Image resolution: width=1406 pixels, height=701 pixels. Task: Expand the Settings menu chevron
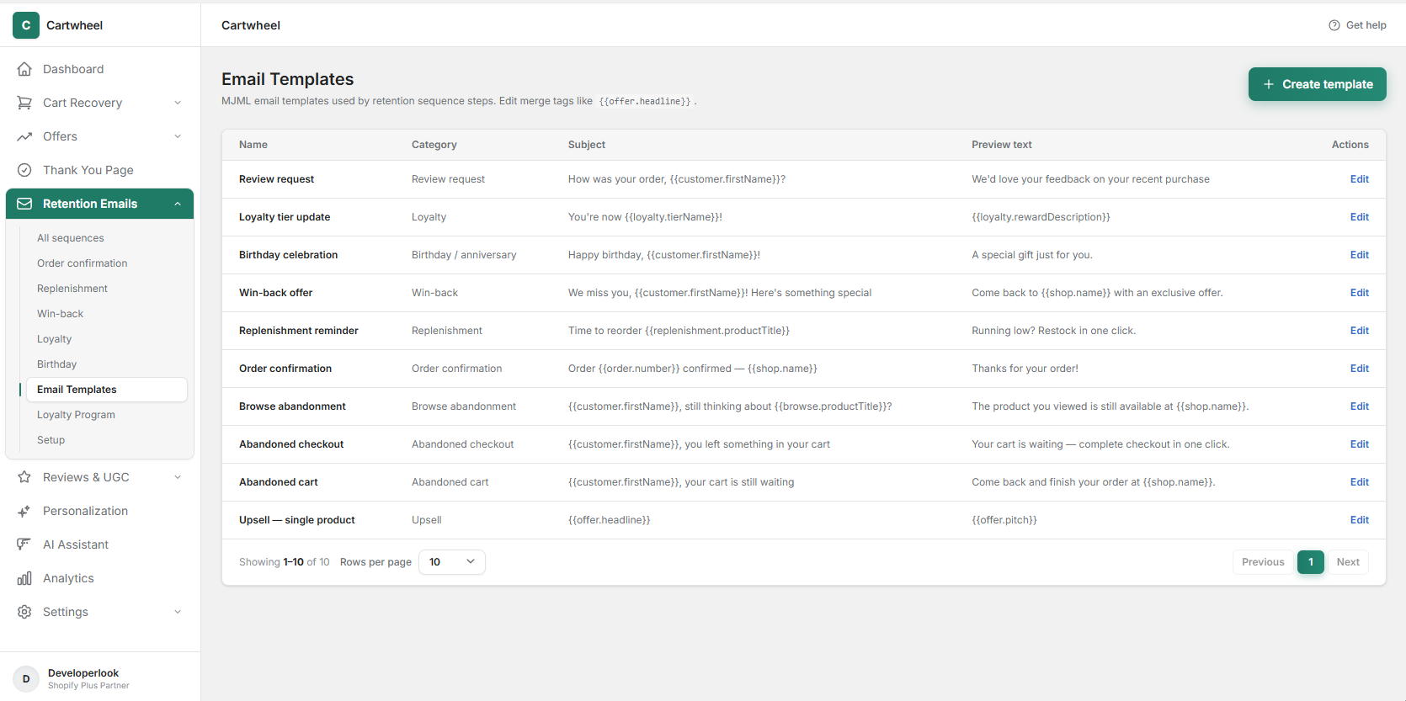[178, 612]
